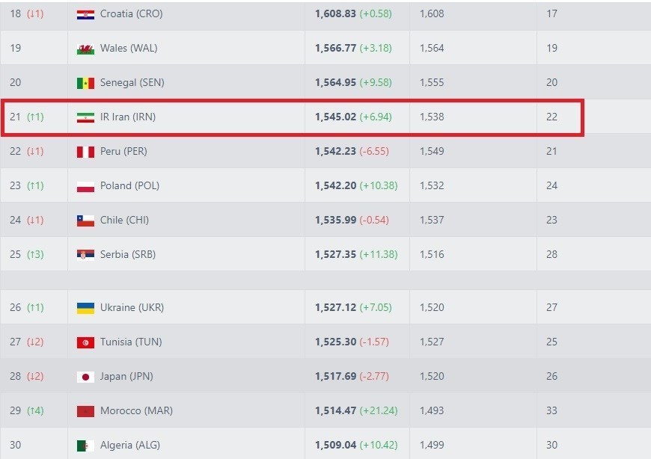Click the Serbia flag icon
651x459 pixels.
pyautogui.click(x=85, y=255)
